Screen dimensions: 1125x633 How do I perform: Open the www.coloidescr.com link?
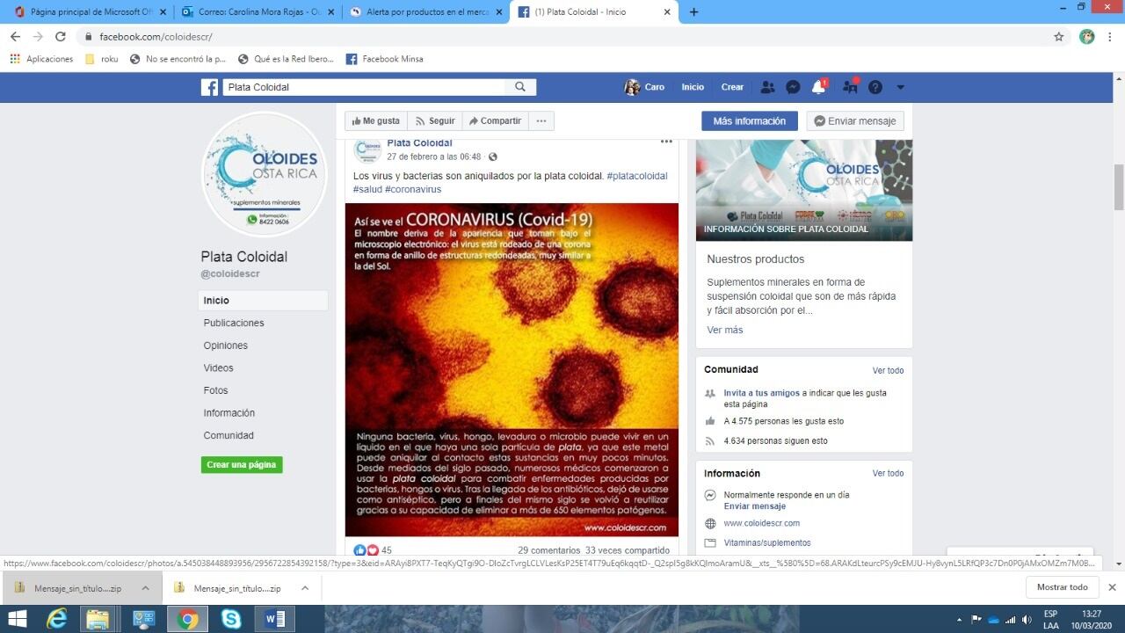[x=761, y=523]
